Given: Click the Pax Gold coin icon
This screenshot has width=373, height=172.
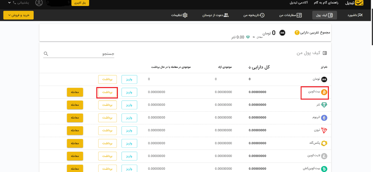Looking at the screenshot, I should [x=324, y=143].
